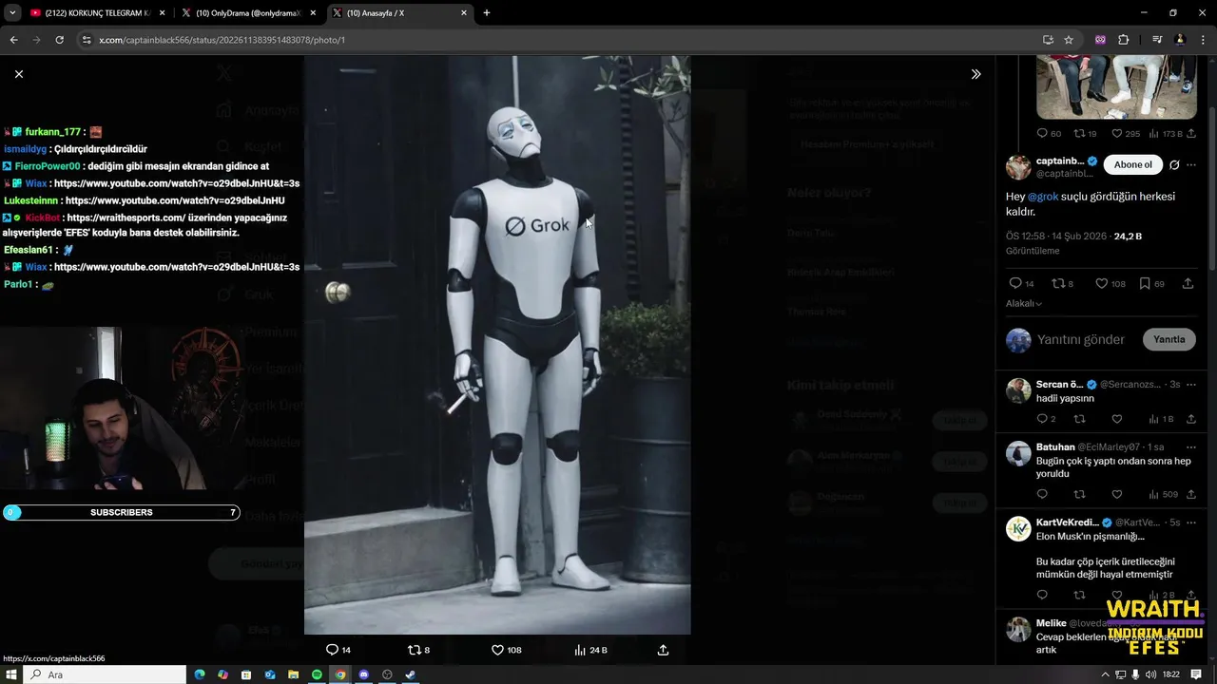The image size is (1217, 684).
Task: Open Steam from the taskbar
Action: [x=410, y=674]
